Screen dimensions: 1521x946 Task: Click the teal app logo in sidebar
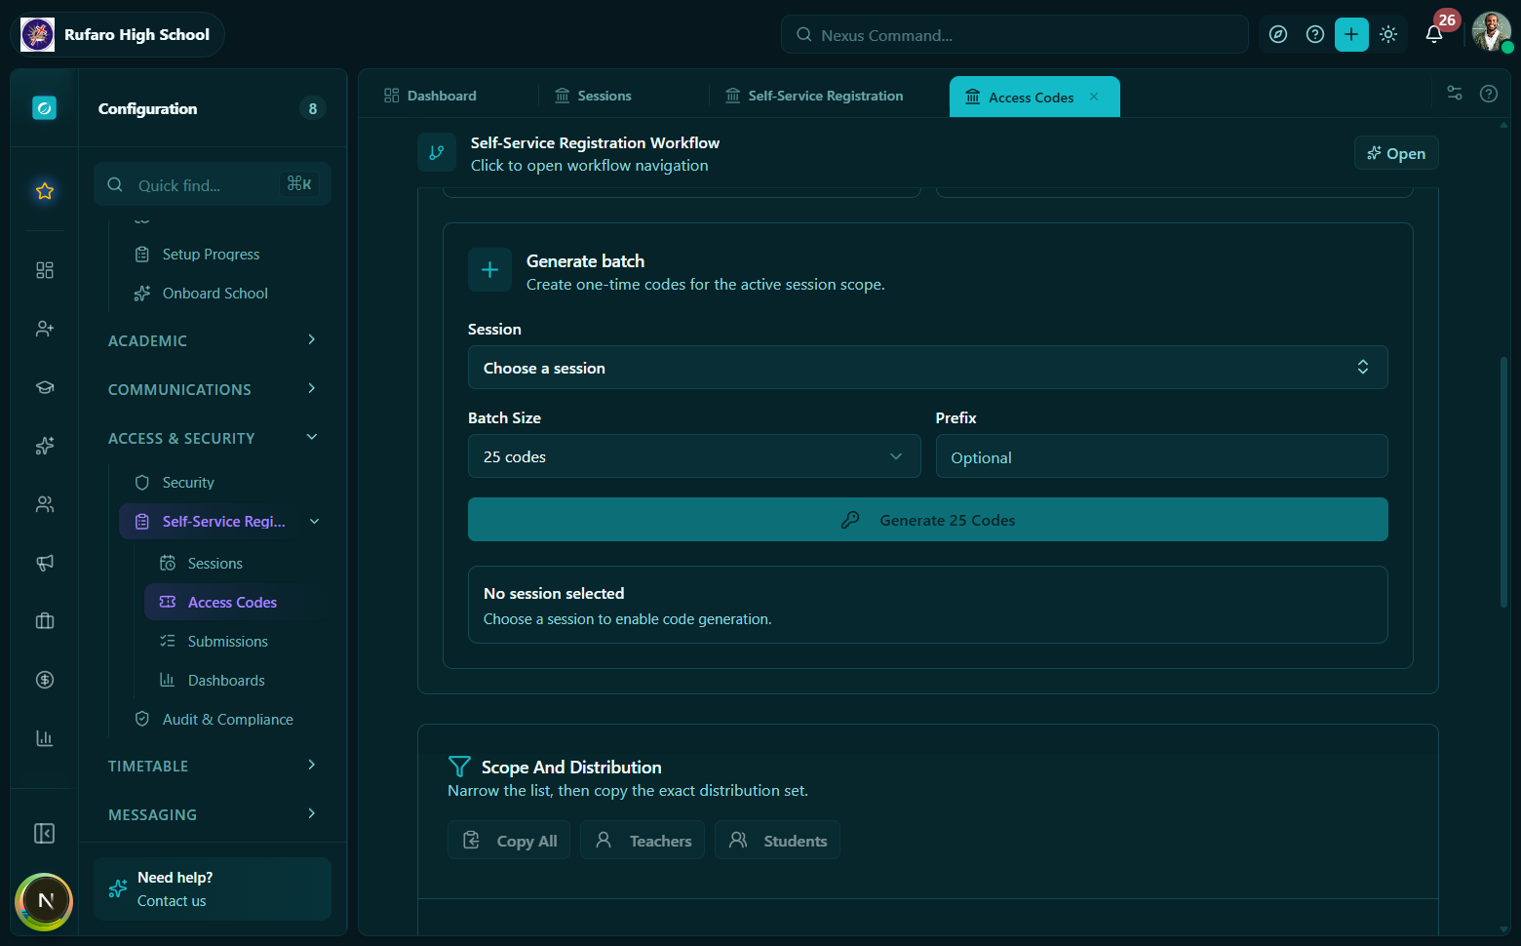[44, 108]
